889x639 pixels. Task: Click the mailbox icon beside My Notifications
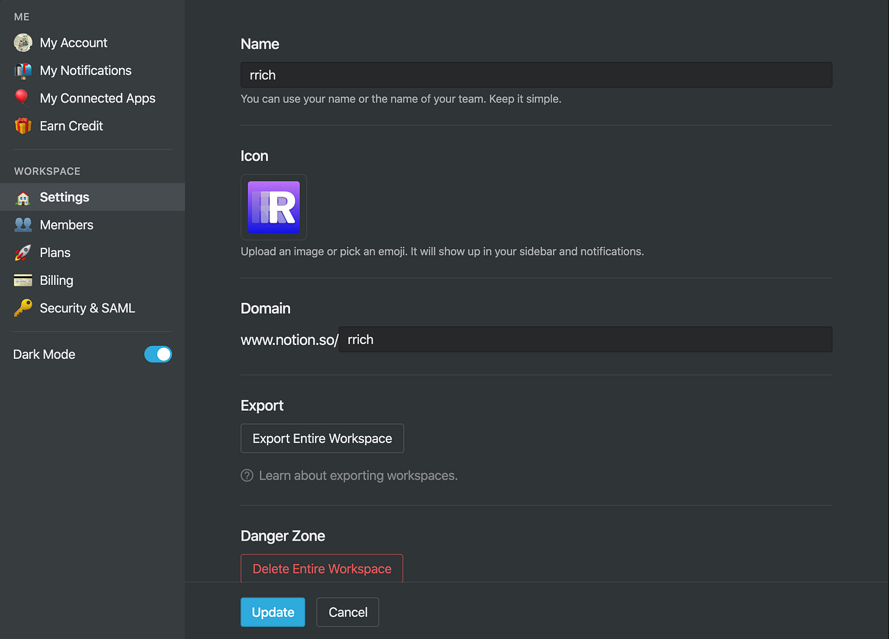[x=23, y=71]
